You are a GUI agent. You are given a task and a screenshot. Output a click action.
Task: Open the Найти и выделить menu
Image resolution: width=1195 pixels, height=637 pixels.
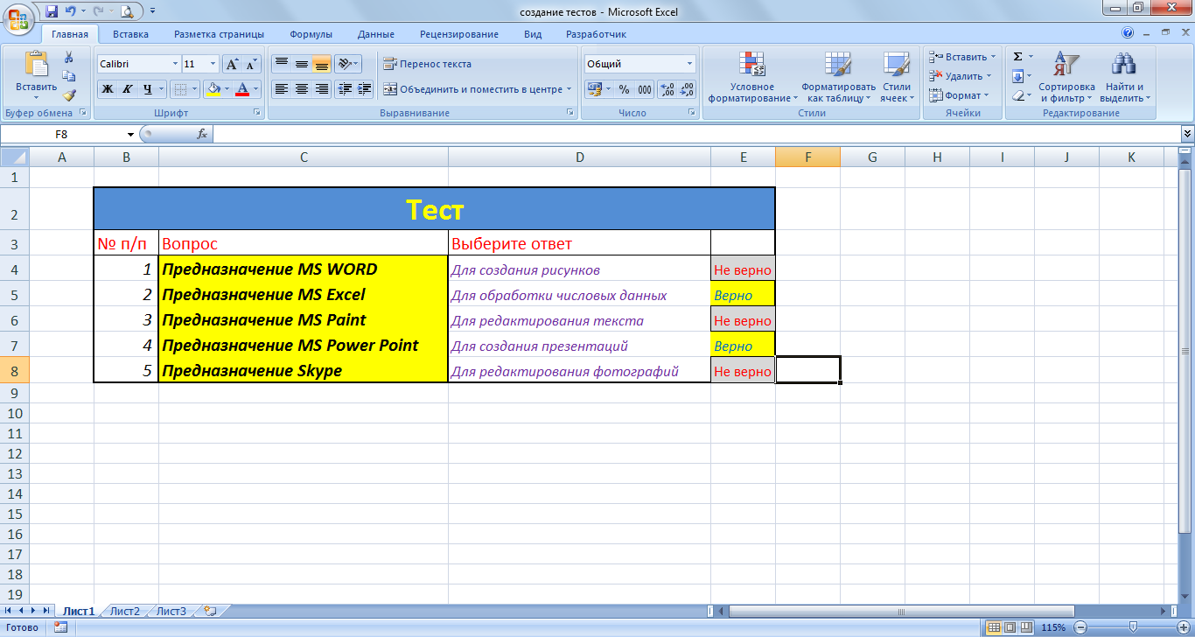click(1123, 77)
